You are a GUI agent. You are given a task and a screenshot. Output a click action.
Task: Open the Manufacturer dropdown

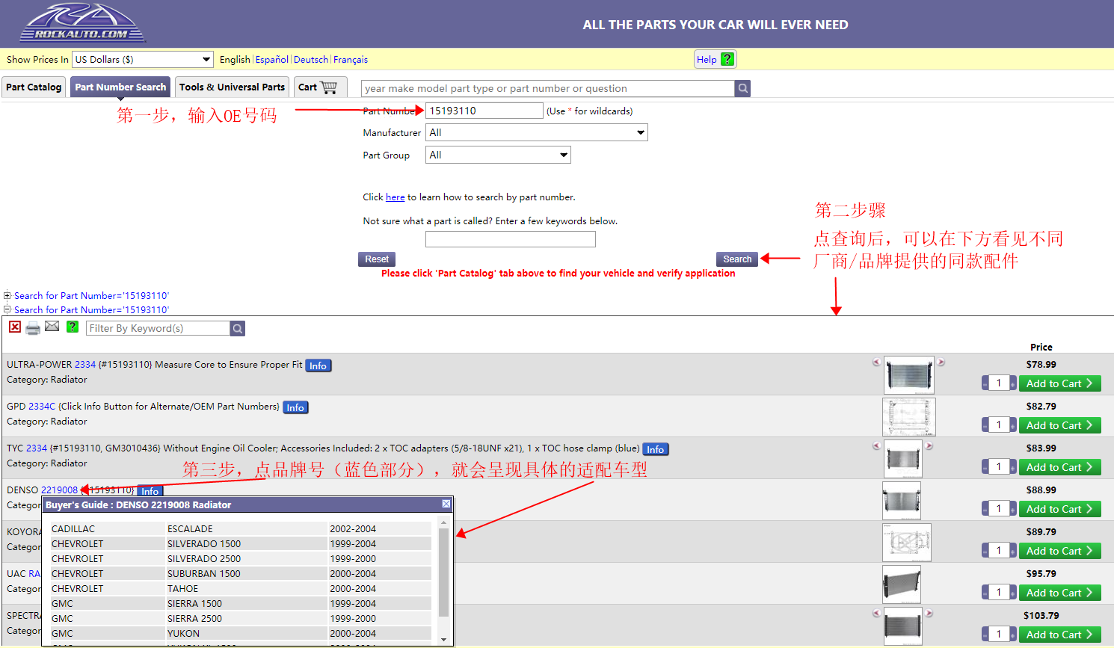point(537,132)
